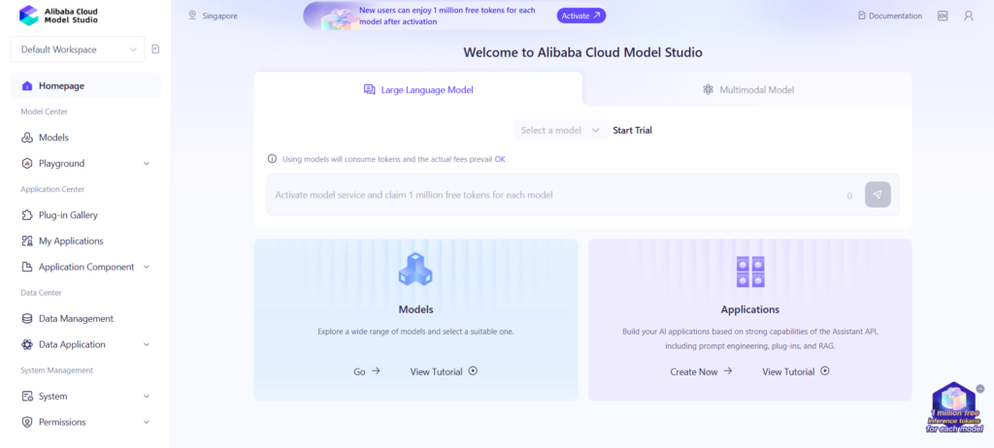Viewport: 994px width, 448px height.
Task: Click the play icon of Models View Tutorial
Action: (473, 371)
